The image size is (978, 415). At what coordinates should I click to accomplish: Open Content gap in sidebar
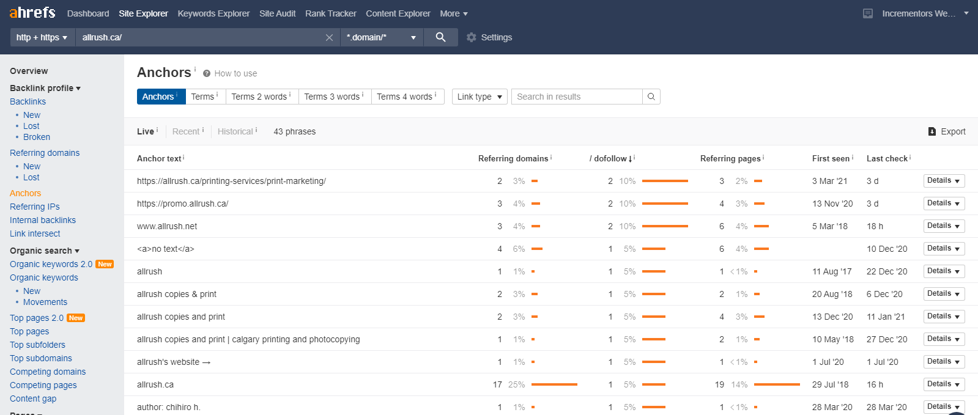click(x=33, y=398)
